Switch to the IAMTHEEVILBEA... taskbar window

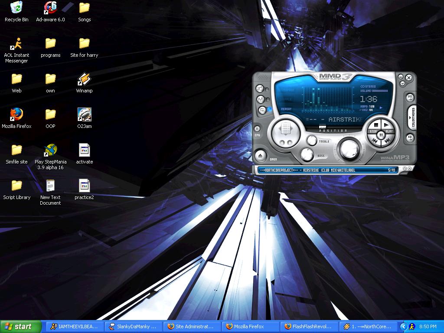coord(75,326)
